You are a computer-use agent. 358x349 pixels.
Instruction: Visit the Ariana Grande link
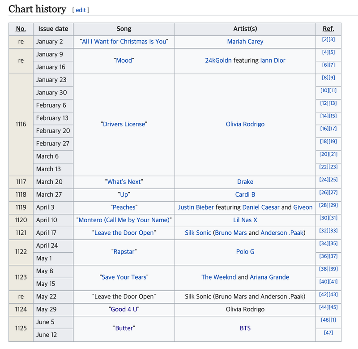point(269,277)
